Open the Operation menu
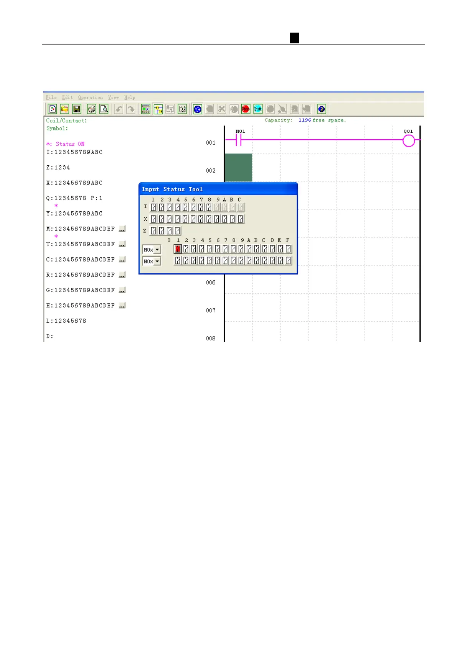The width and height of the screenshot is (457, 646). click(x=91, y=97)
